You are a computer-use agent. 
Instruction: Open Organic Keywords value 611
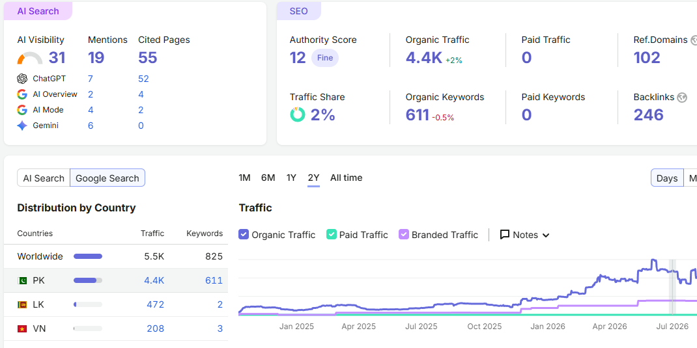point(418,115)
